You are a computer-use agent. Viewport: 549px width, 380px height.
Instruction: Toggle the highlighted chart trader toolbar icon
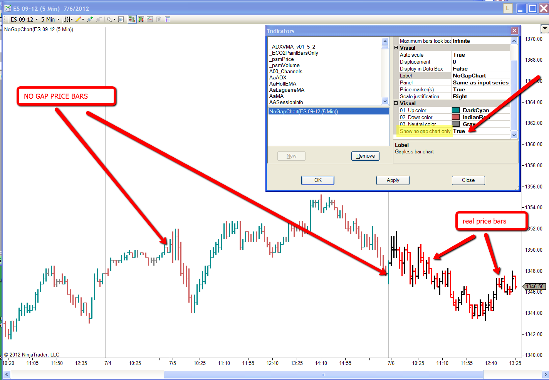point(132,19)
